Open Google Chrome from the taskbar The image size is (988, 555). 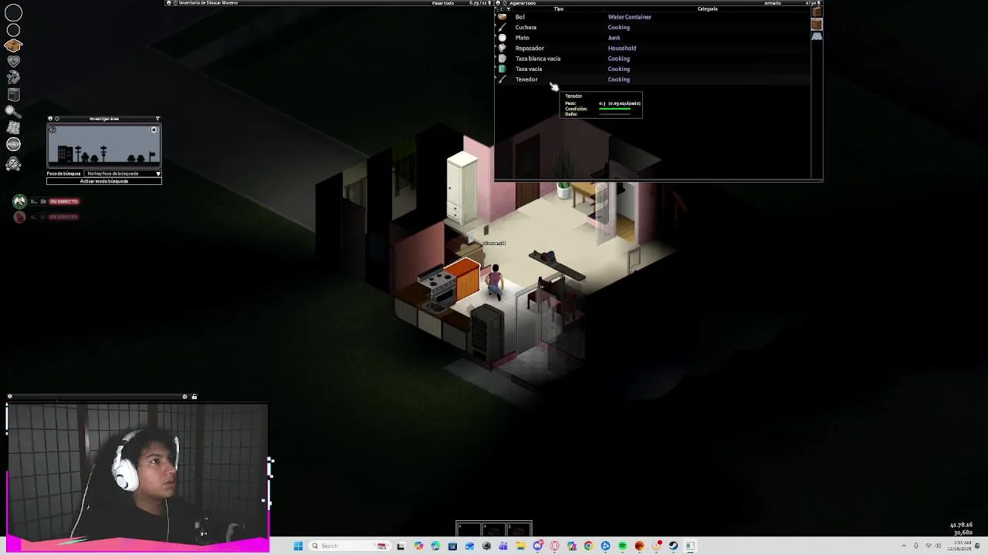click(588, 546)
